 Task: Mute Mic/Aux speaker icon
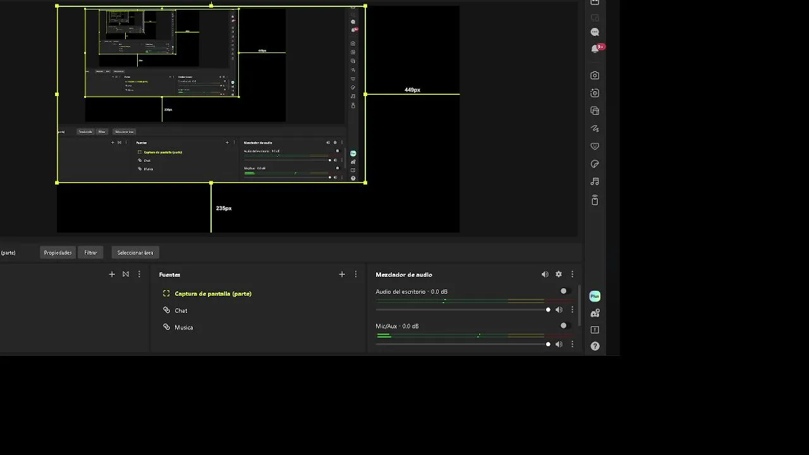pyautogui.click(x=559, y=344)
